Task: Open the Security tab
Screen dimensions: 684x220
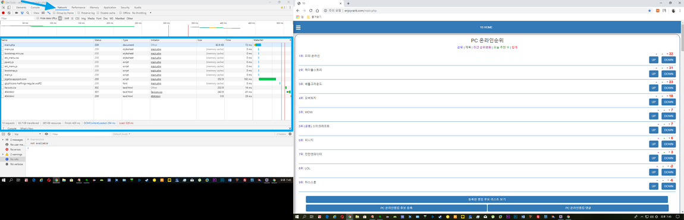Action: pos(125,7)
